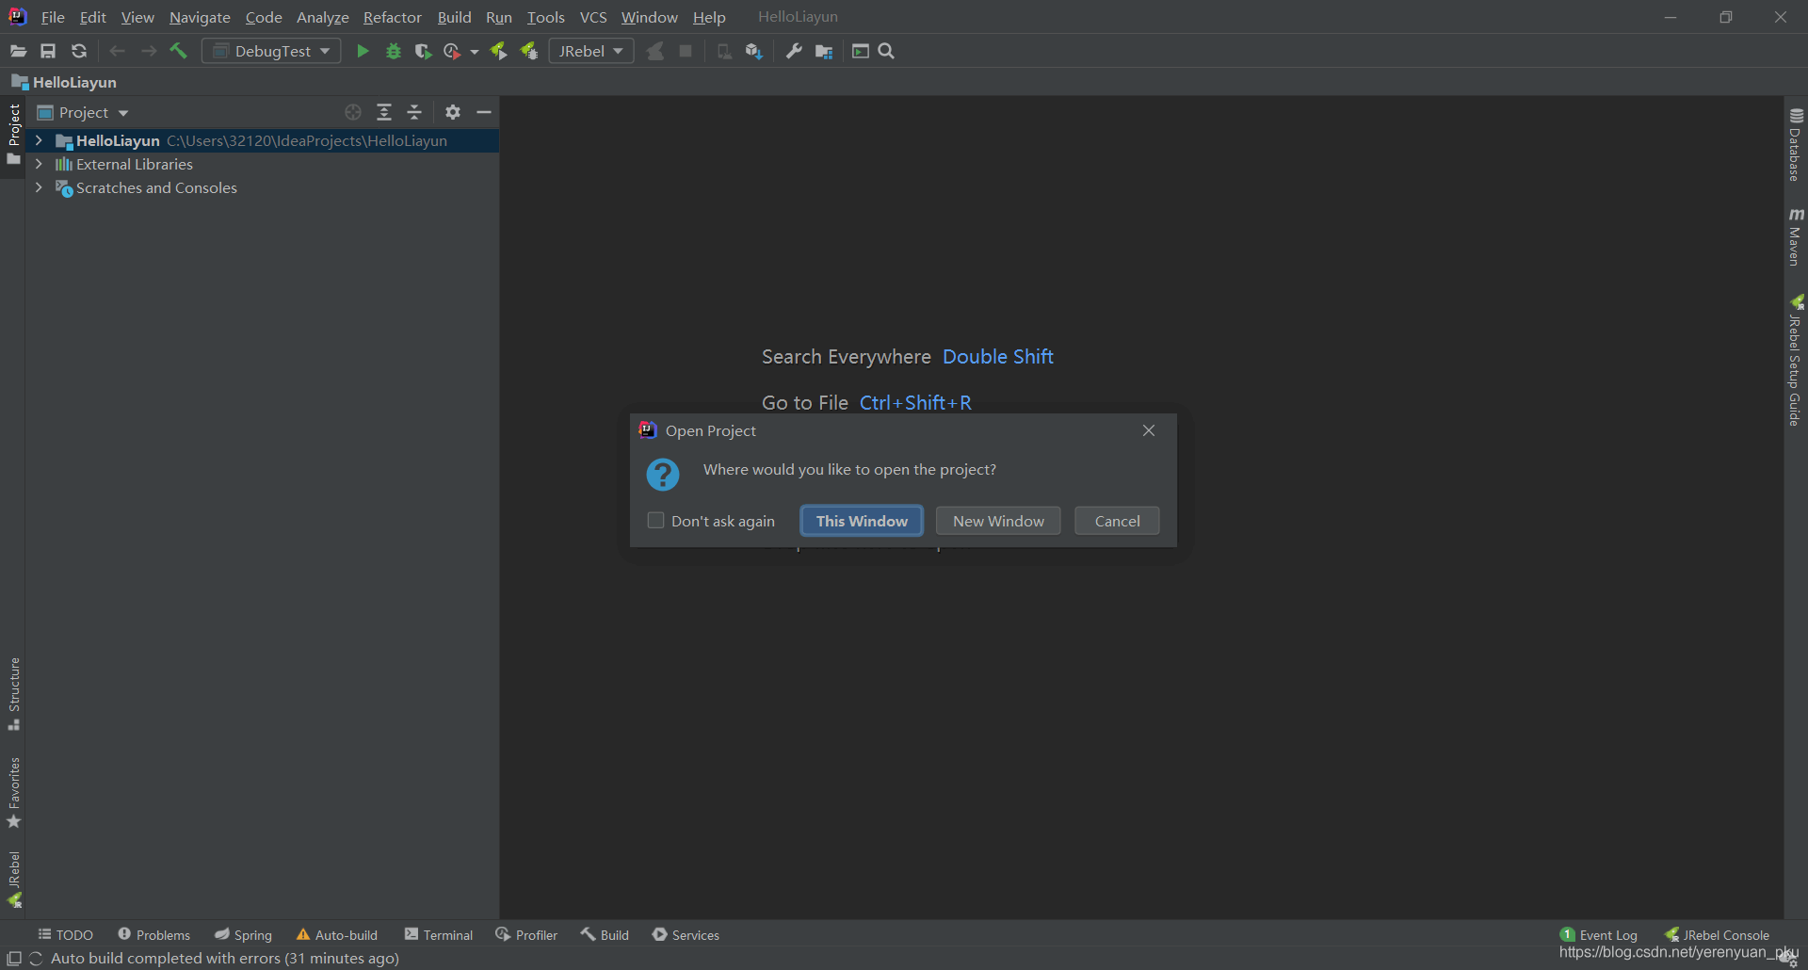Open the Tools menu
The width and height of the screenshot is (1808, 970).
[x=546, y=17]
